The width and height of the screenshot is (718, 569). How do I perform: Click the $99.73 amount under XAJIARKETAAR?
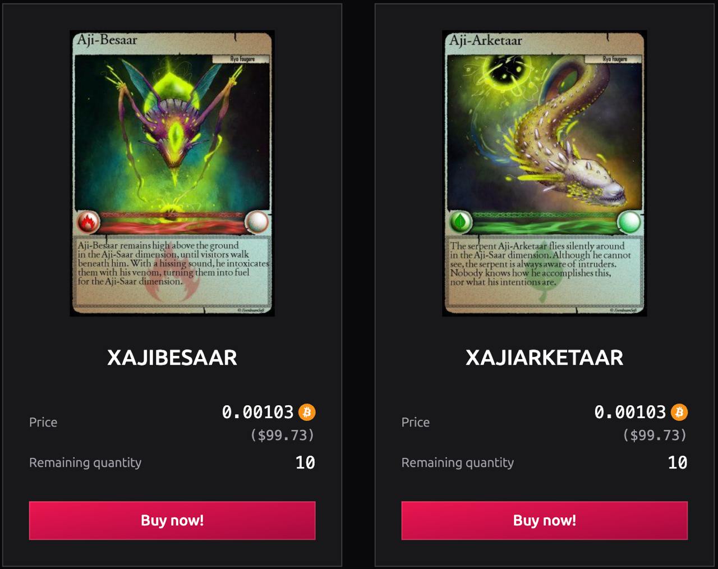tap(655, 435)
